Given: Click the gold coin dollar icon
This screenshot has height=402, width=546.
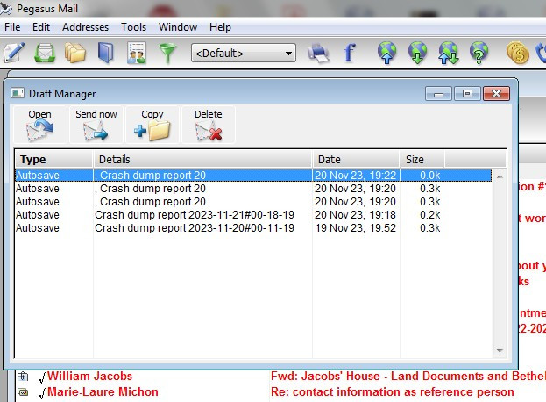Looking at the screenshot, I should pyautogui.click(x=517, y=53).
